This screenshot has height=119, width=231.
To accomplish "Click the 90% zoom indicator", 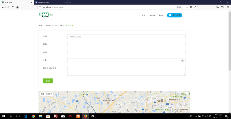I will coord(179,7).
